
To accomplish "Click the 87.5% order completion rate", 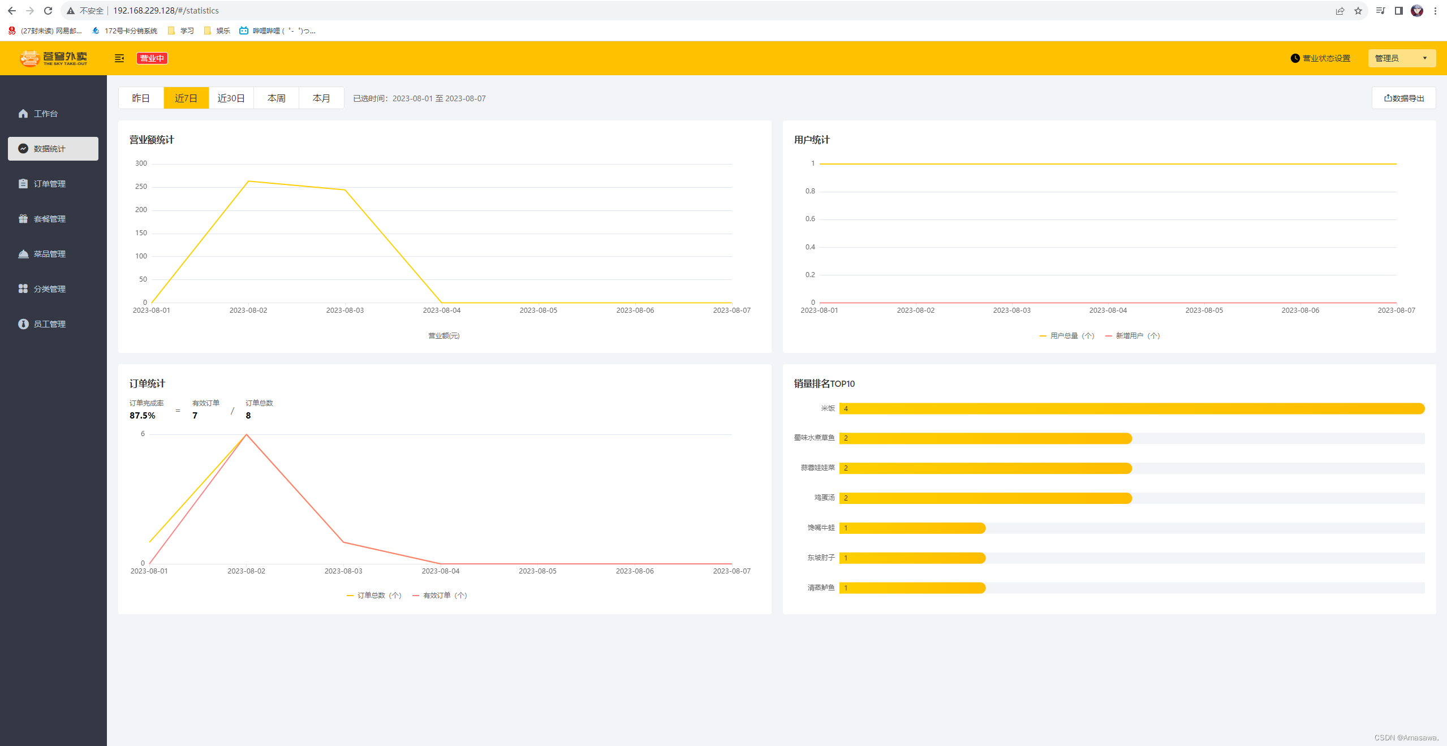I will point(143,415).
